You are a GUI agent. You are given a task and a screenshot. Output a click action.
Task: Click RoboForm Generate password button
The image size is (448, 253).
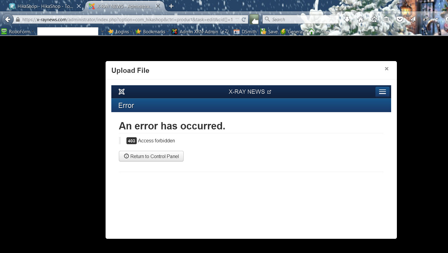click(293, 31)
